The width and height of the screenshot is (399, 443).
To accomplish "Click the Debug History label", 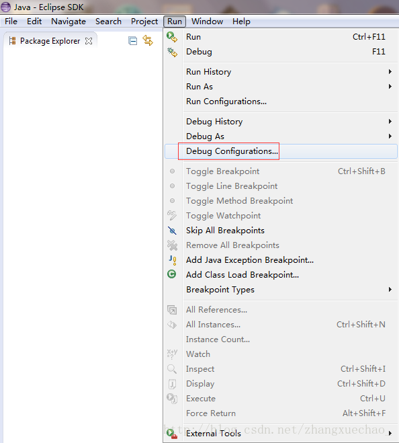I will tap(214, 122).
